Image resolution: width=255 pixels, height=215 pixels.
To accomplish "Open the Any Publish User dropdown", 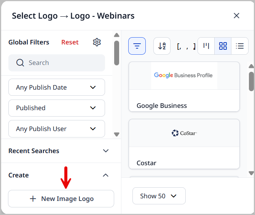I will tap(57, 129).
